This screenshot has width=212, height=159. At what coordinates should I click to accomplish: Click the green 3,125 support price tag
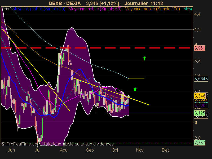tap(200, 113)
